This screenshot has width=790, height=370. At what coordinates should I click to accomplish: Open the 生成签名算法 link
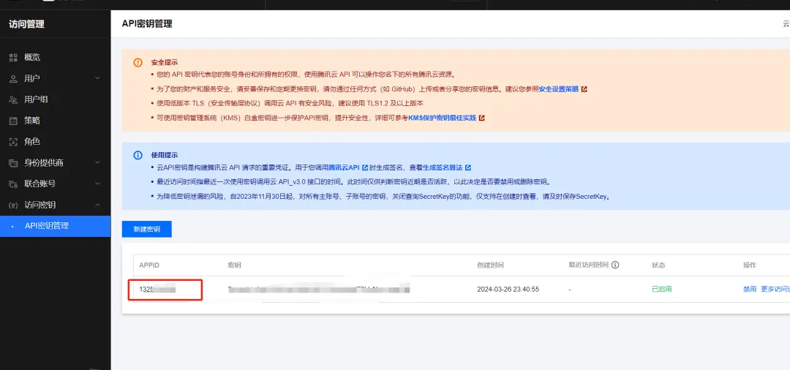pyautogui.click(x=435, y=167)
